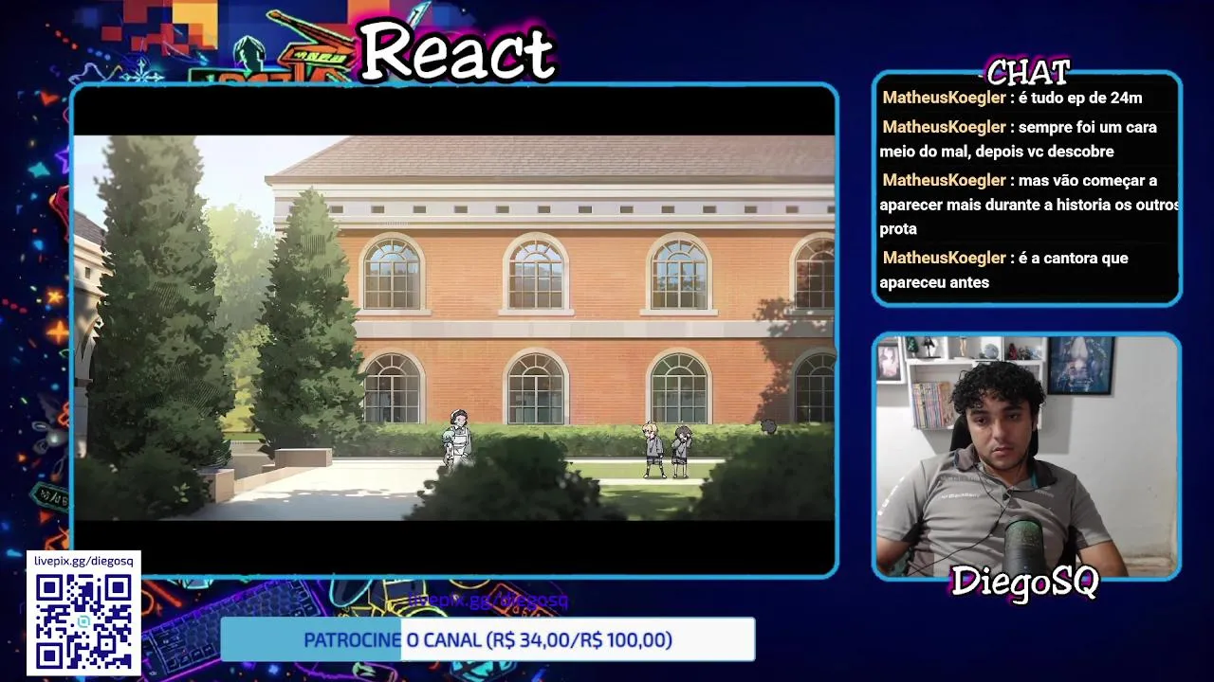Click chat message "sempre foi um cara meio do mal"

[x=1020, y=139]
